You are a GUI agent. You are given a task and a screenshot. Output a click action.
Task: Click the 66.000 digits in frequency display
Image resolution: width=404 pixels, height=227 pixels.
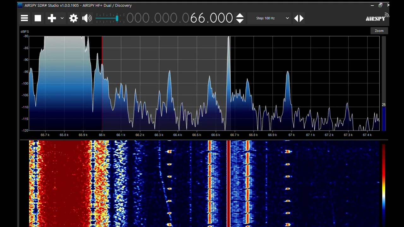tap(211, 18)
